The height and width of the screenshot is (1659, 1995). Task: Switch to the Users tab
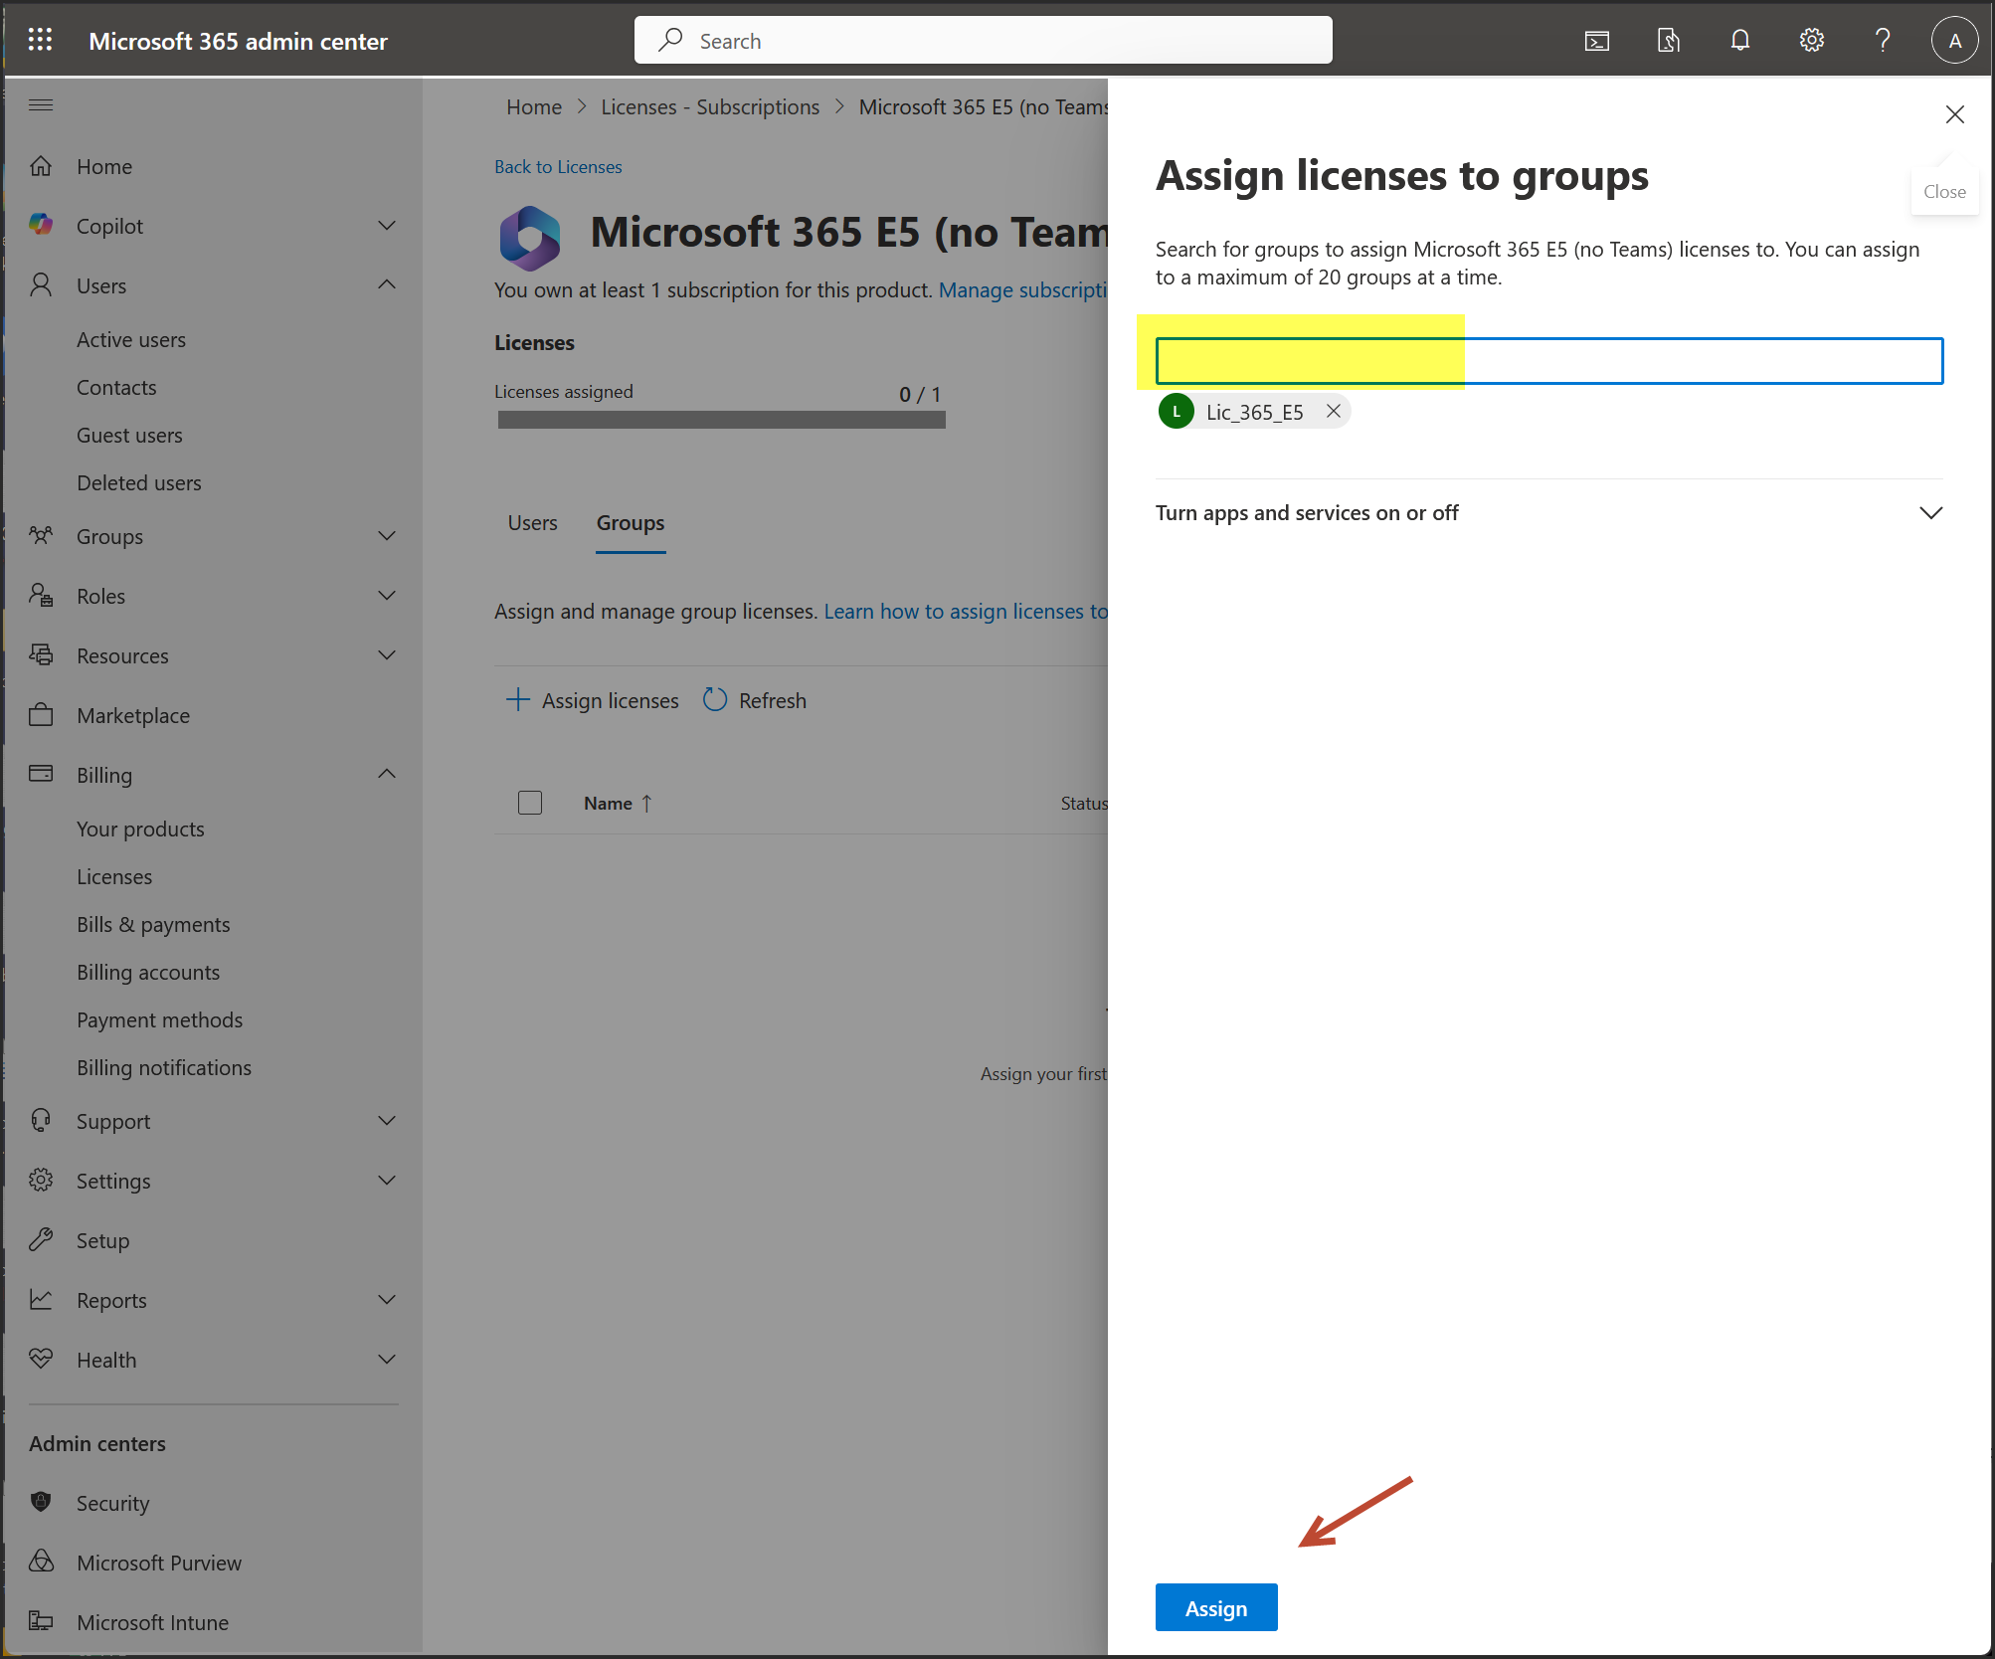(532, 523)
